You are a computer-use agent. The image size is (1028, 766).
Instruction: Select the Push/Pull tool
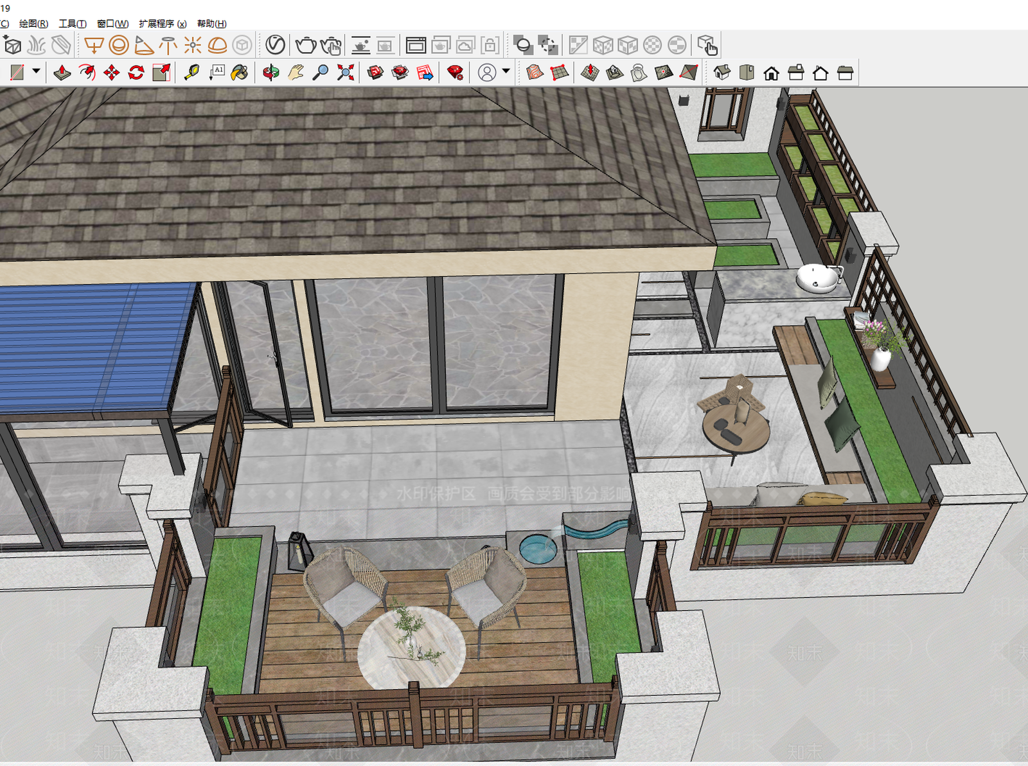(x=62, y=73)
